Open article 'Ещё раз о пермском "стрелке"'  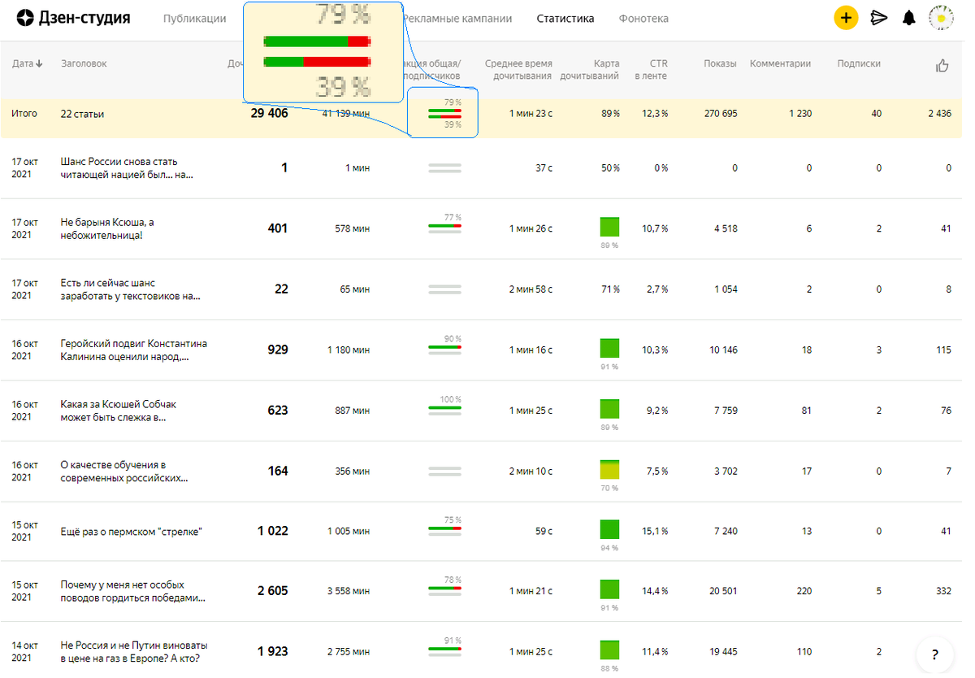[x=131, y=532]
